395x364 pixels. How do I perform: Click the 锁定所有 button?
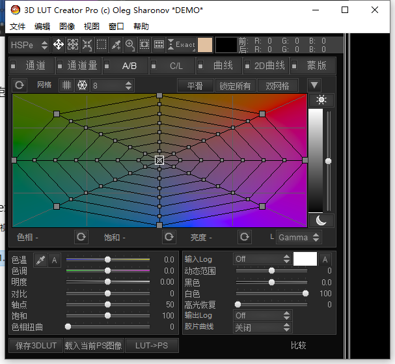235,86
